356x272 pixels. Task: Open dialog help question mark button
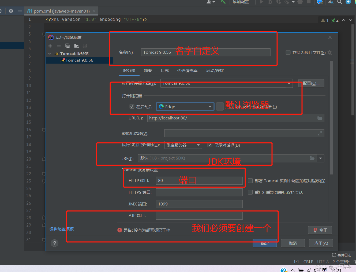coord(54,243)
